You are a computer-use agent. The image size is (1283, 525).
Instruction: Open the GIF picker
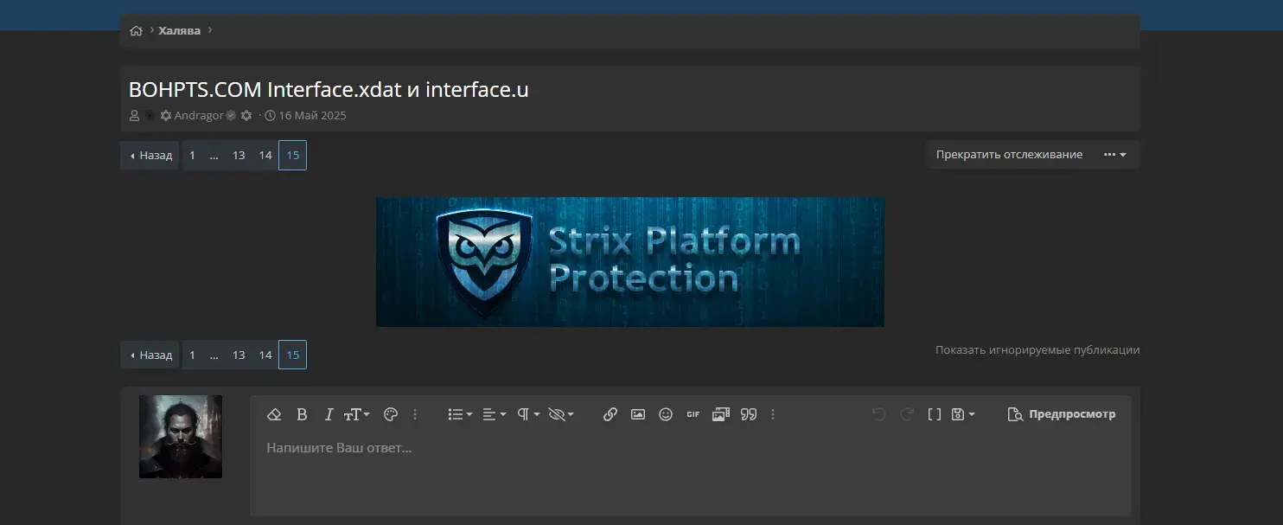pos(693,414)
